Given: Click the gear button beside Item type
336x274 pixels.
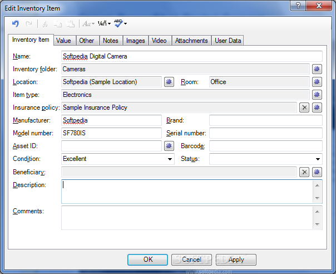Looking at the screenshot, I should click(x=317, y=95).
